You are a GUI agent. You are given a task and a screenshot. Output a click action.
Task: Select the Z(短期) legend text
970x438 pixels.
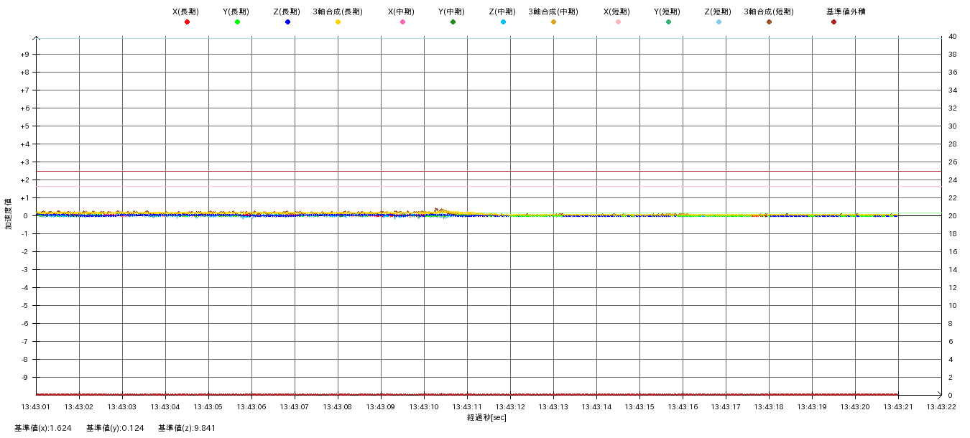click(x=718, y=11)
